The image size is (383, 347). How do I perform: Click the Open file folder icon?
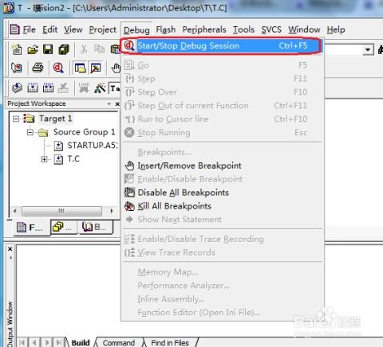(33, 49)
